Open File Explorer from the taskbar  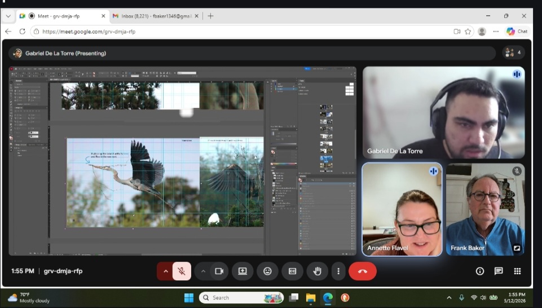[310, 298]
